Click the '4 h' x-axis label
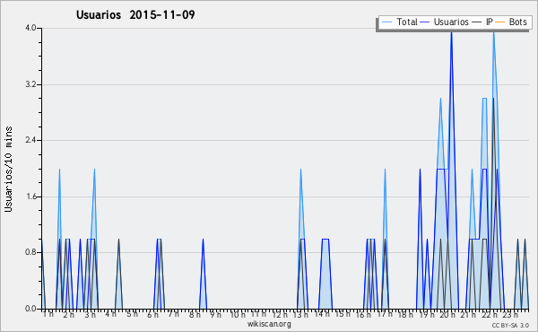Viewport: 538px width, 332px height. point(110,314)
